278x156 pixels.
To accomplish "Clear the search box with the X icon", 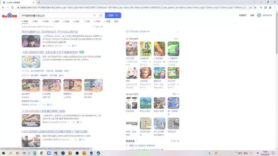I will (95, 15).
